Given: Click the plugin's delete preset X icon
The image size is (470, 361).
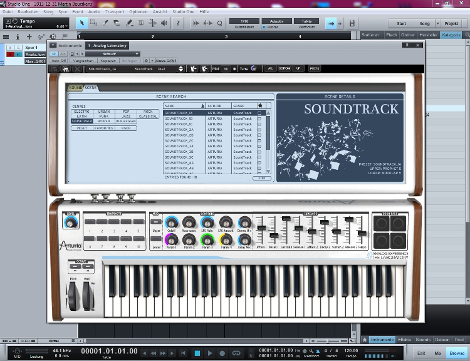Looking at the screenshot, I should [x=77, y=69].
